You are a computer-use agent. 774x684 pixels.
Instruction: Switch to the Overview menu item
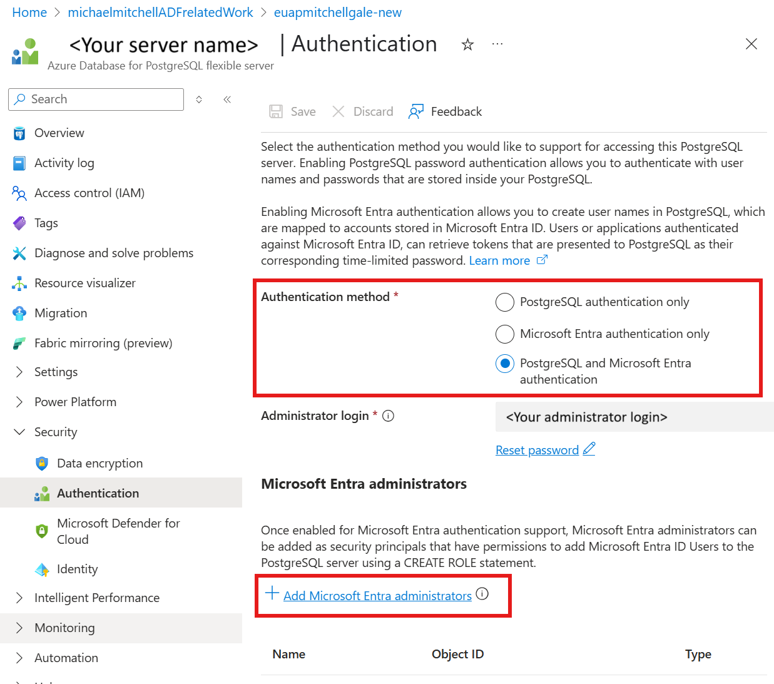(59, 133)
